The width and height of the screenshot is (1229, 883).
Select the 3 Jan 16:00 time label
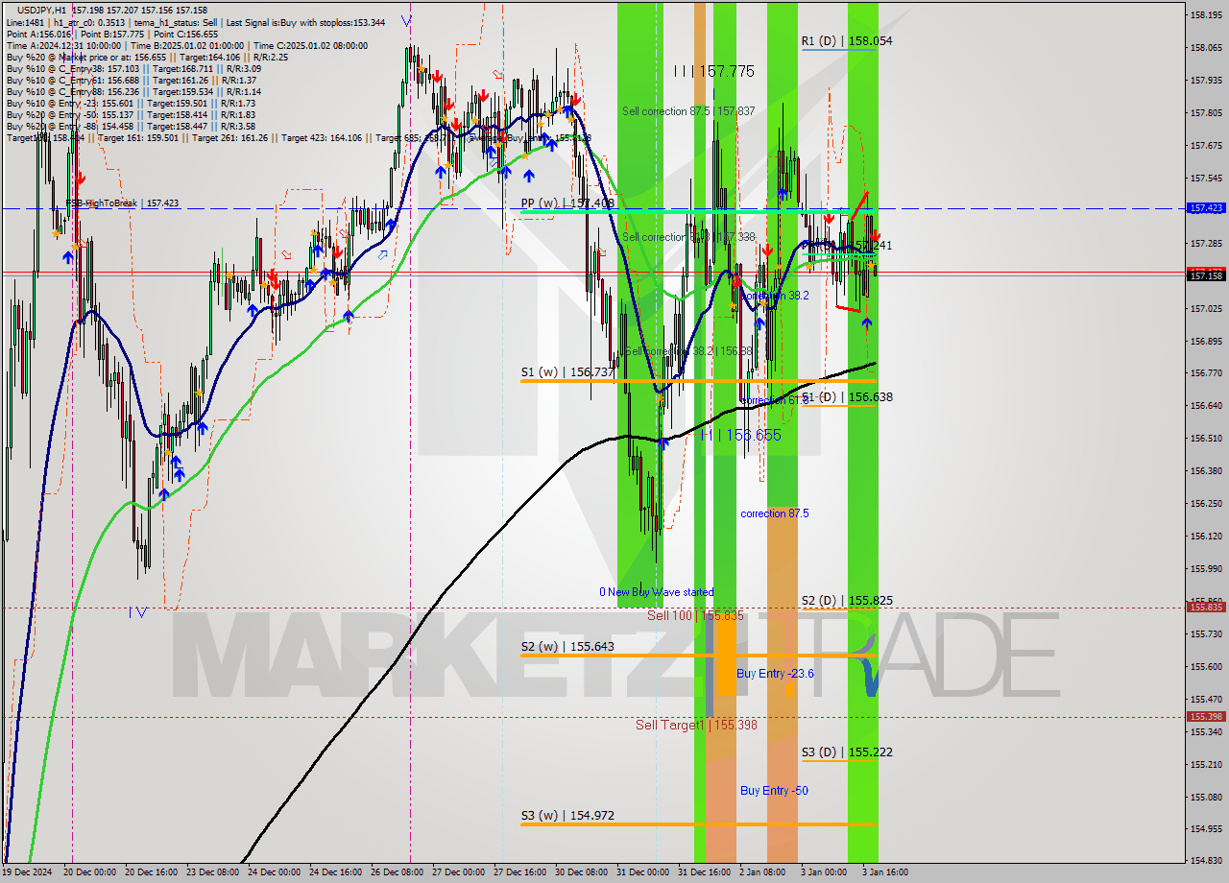tap(884, 872)
